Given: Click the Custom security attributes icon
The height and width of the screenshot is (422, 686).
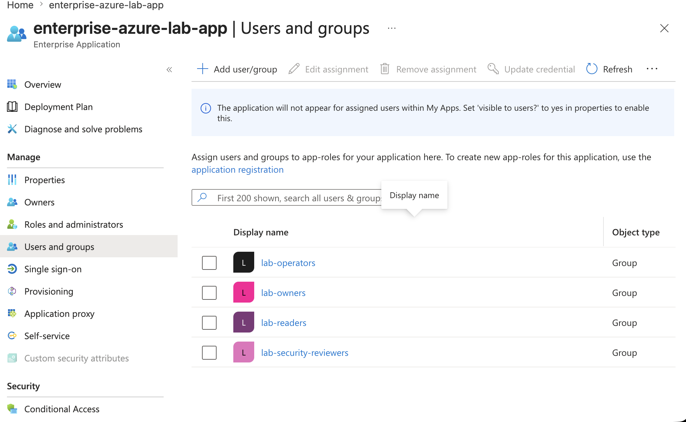Looking at the screenshot, I should coord(12,358).
